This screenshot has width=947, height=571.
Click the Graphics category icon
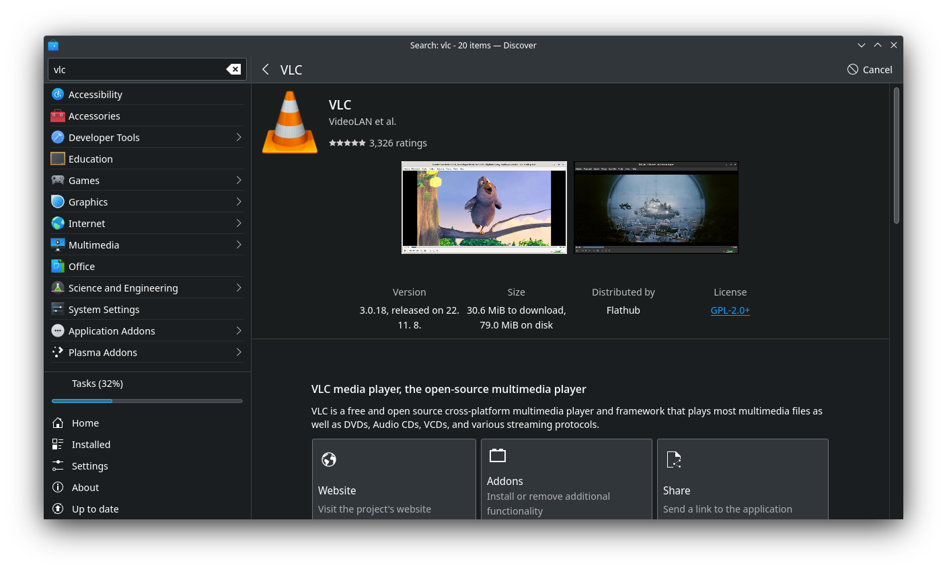click(58, 202)
